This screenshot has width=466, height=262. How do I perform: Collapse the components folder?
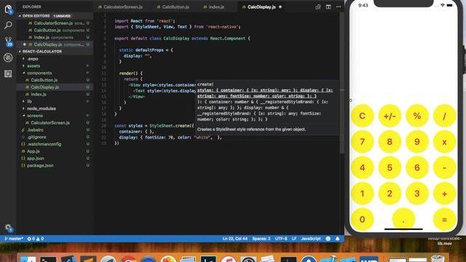coord(39,73)
